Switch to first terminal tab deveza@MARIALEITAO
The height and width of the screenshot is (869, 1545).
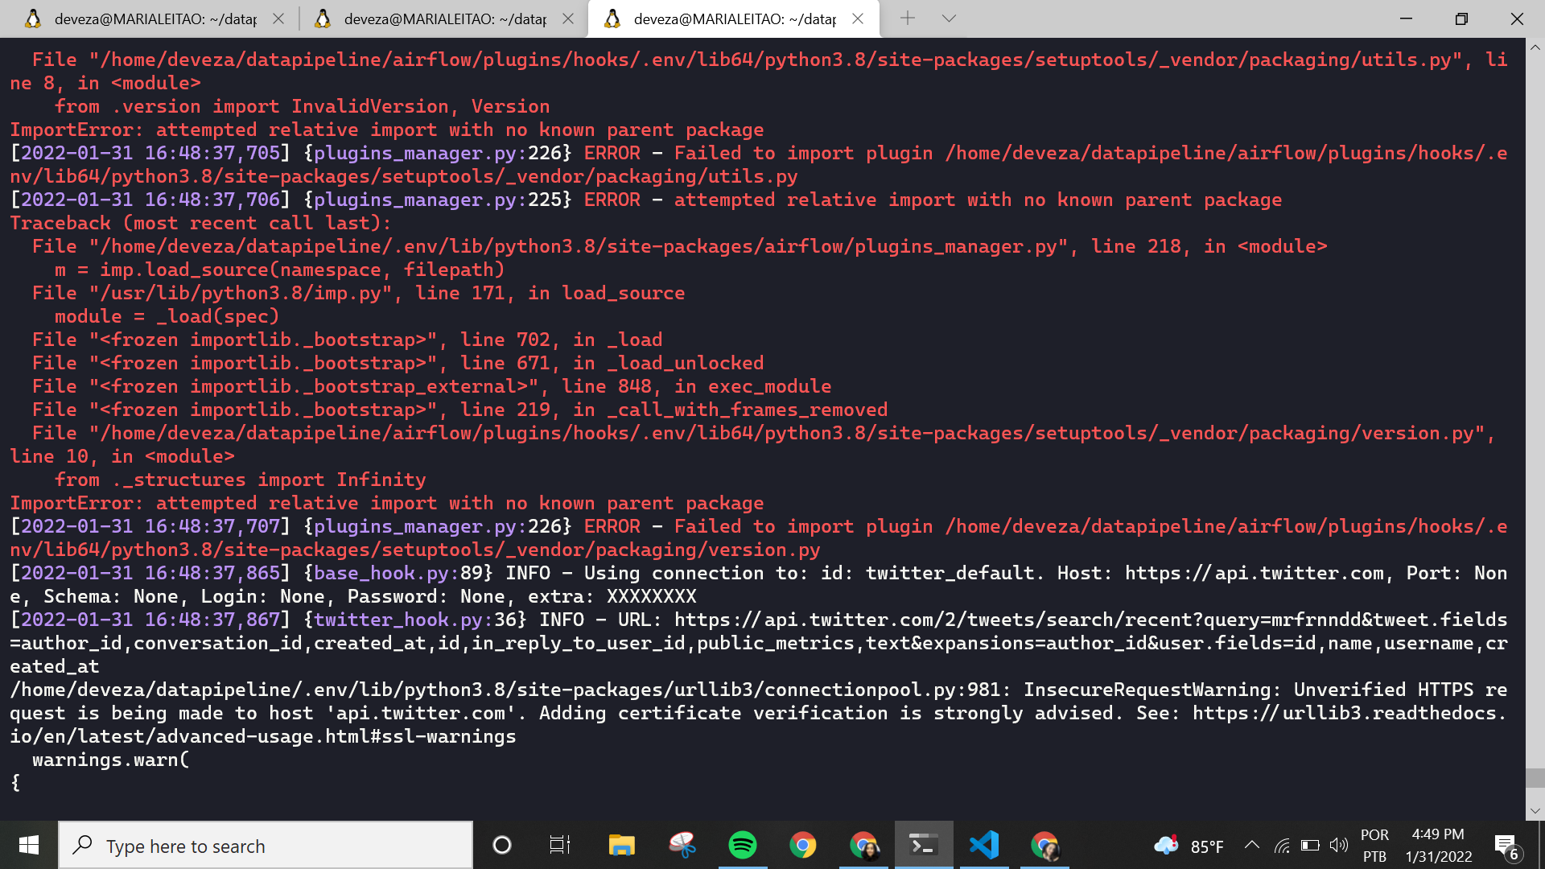tap(149, 18)
